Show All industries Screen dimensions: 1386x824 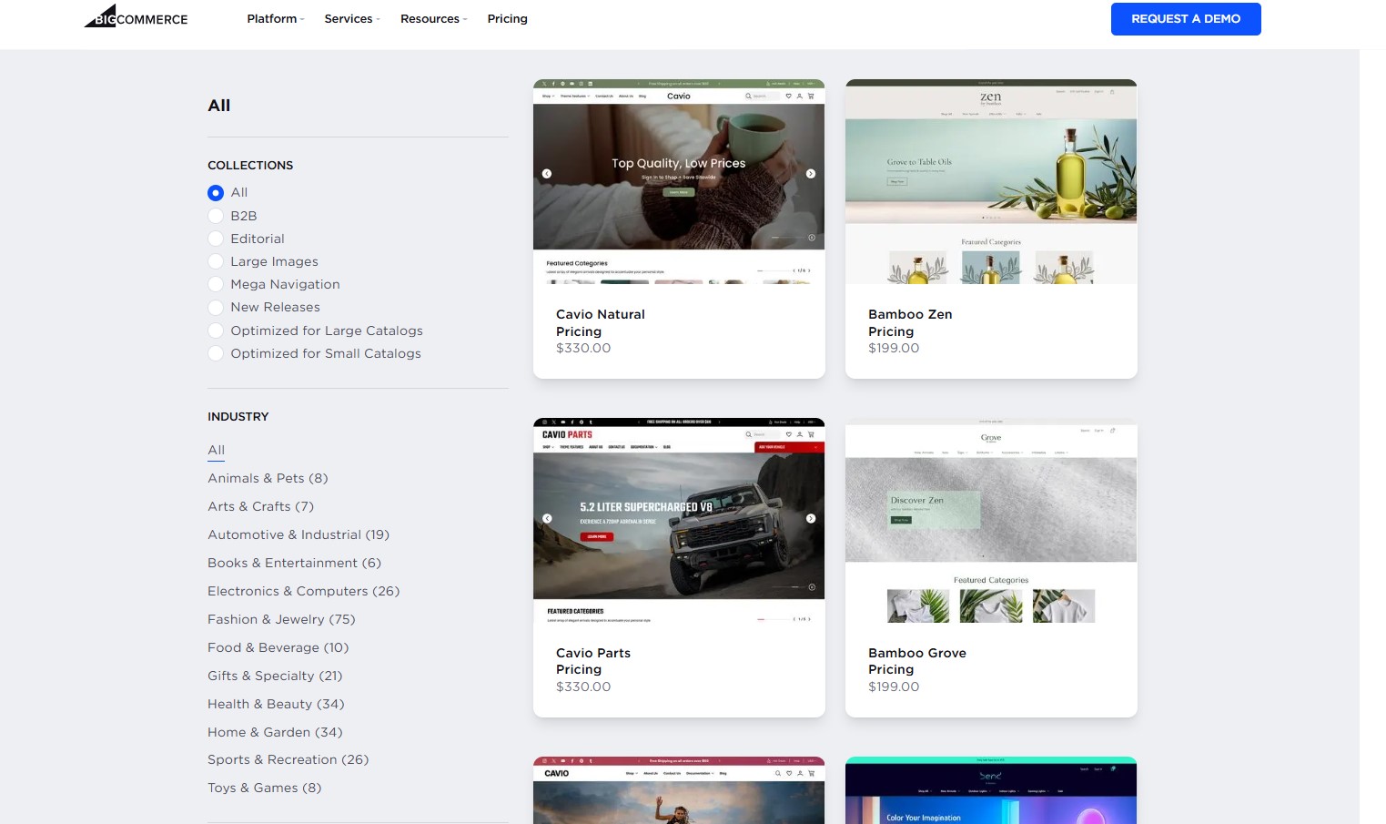[x=216, y=450]
